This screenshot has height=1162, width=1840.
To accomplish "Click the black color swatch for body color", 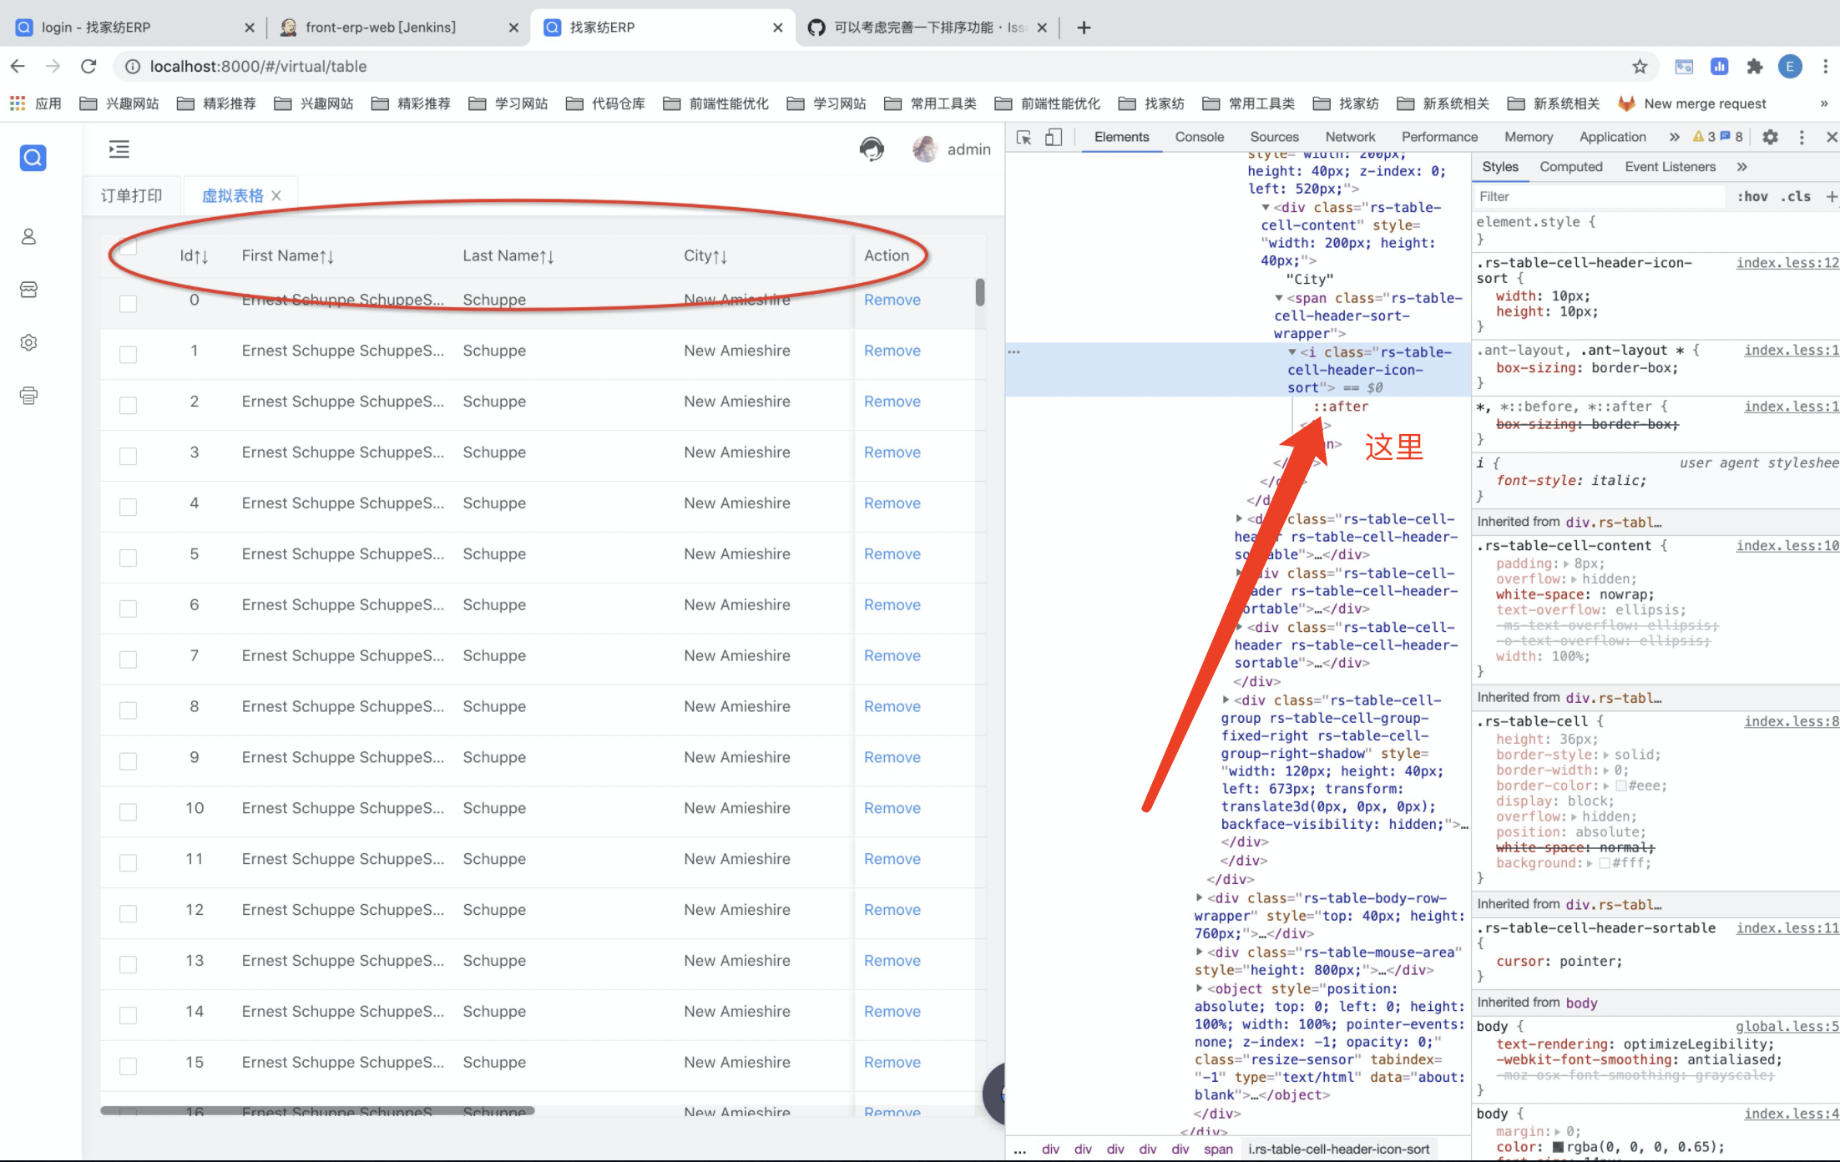I will [x=1559, y=1146].
